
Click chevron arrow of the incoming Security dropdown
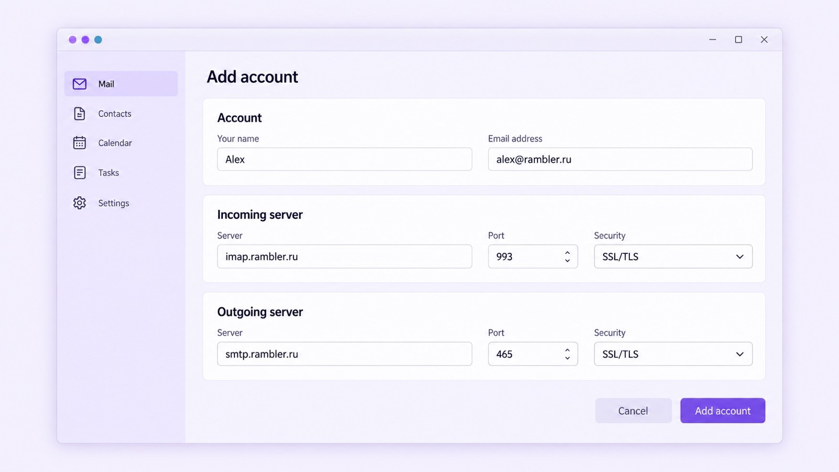740,257
